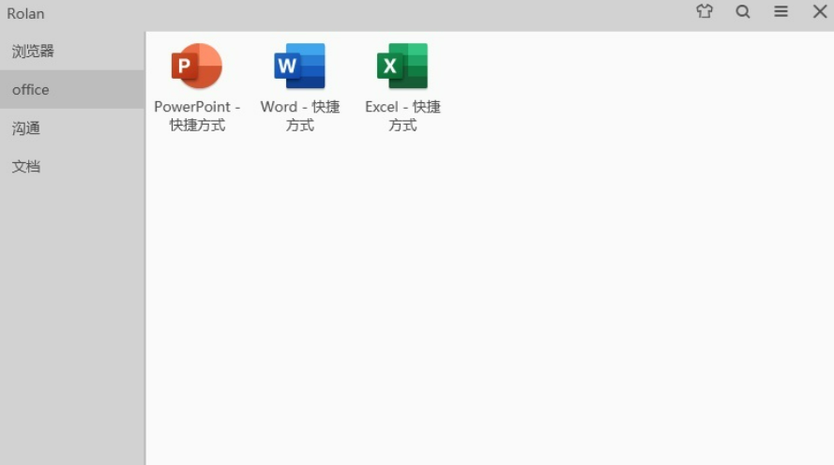Viewport: 834px width, 465px height.
Task: Switch to the 沟通 group
Action: pyautogui.click(x=72, y=128)
